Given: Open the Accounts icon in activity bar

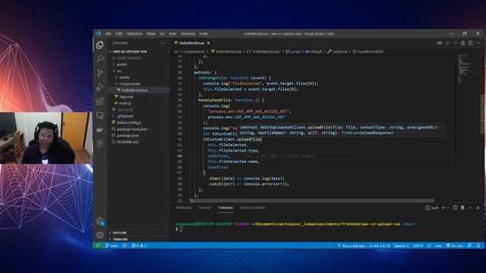Looking at the screenshot, I should [x=99, y=221].
